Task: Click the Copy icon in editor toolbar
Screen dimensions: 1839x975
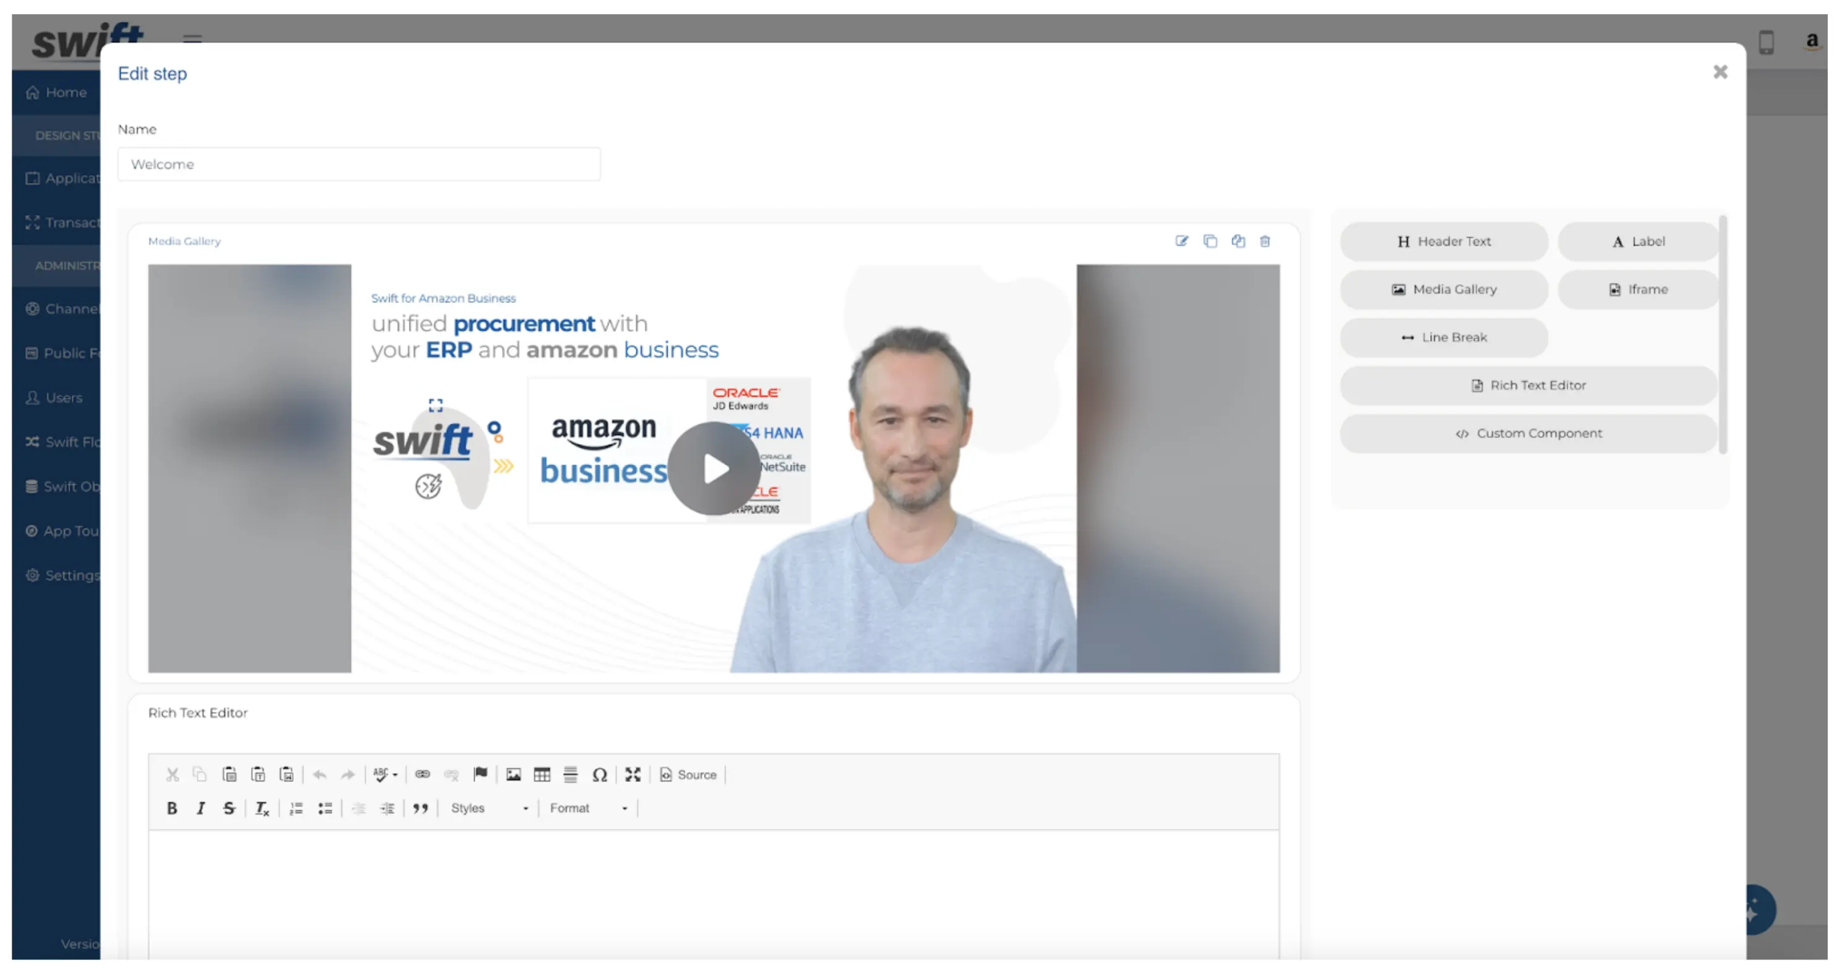Action: pos(200,774)
